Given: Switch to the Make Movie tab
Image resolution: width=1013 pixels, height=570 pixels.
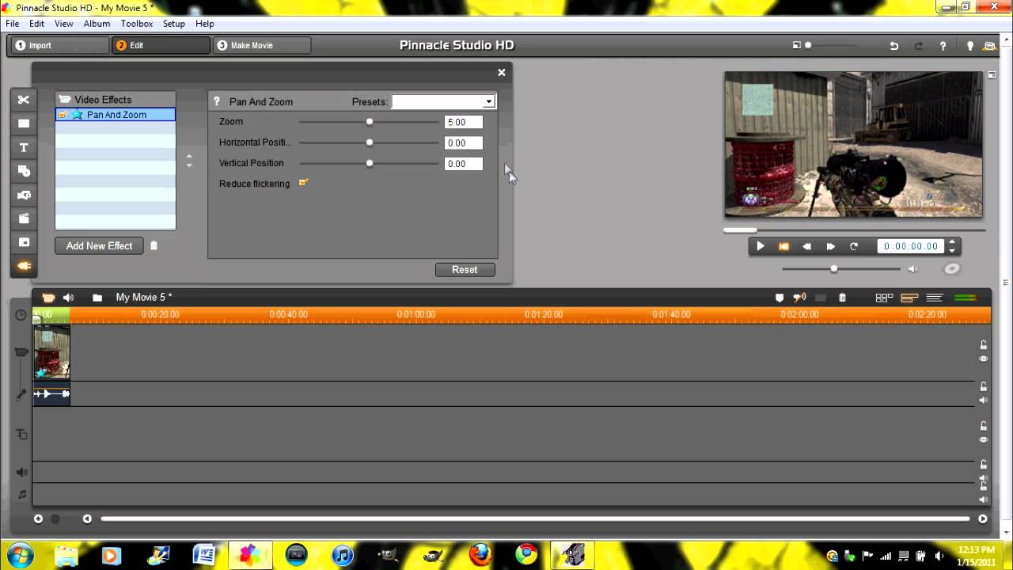Looking at the screenshot, I should click(x=262, y=45).
